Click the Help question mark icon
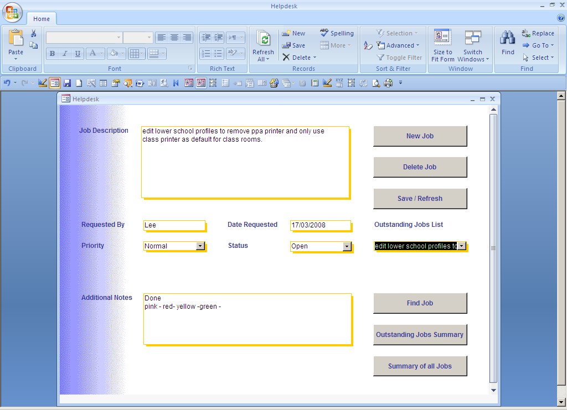 [561, 17]
